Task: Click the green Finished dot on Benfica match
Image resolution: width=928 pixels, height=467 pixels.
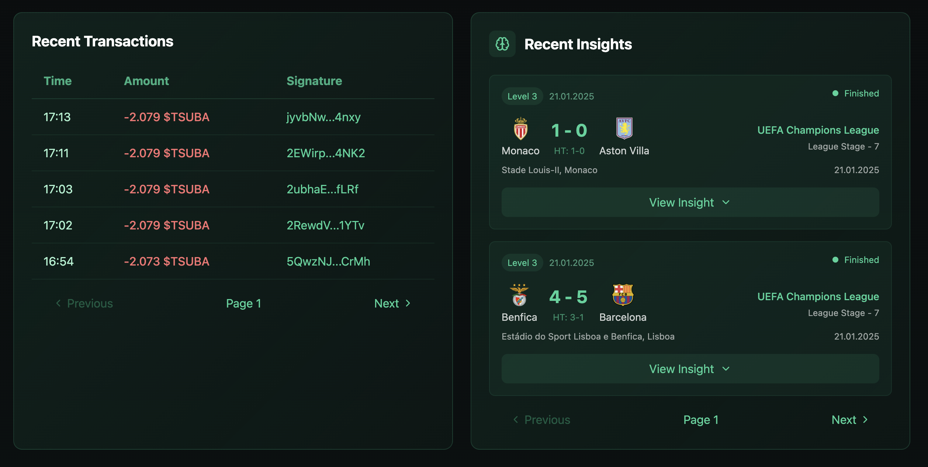Action: (x=835, y=260)
